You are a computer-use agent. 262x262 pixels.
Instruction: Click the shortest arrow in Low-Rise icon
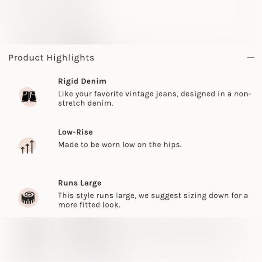pyautogui.click(x=23, y=150)
